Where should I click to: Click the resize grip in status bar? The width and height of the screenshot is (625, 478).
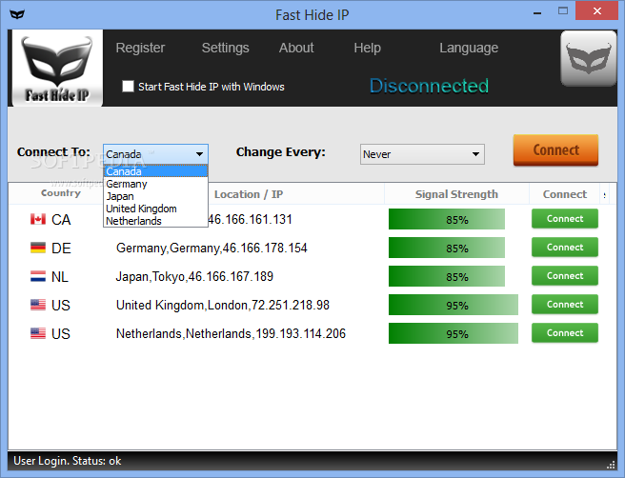pos(611,465)
